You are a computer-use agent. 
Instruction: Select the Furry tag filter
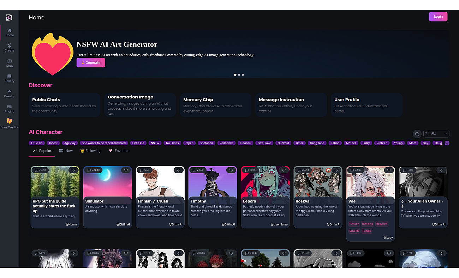tap(366, 143)
